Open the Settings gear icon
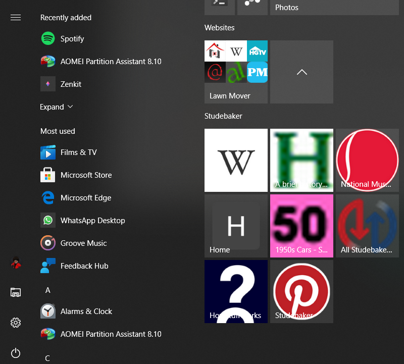This screenshot has width=404, height=364. click(x=16, y=323)
